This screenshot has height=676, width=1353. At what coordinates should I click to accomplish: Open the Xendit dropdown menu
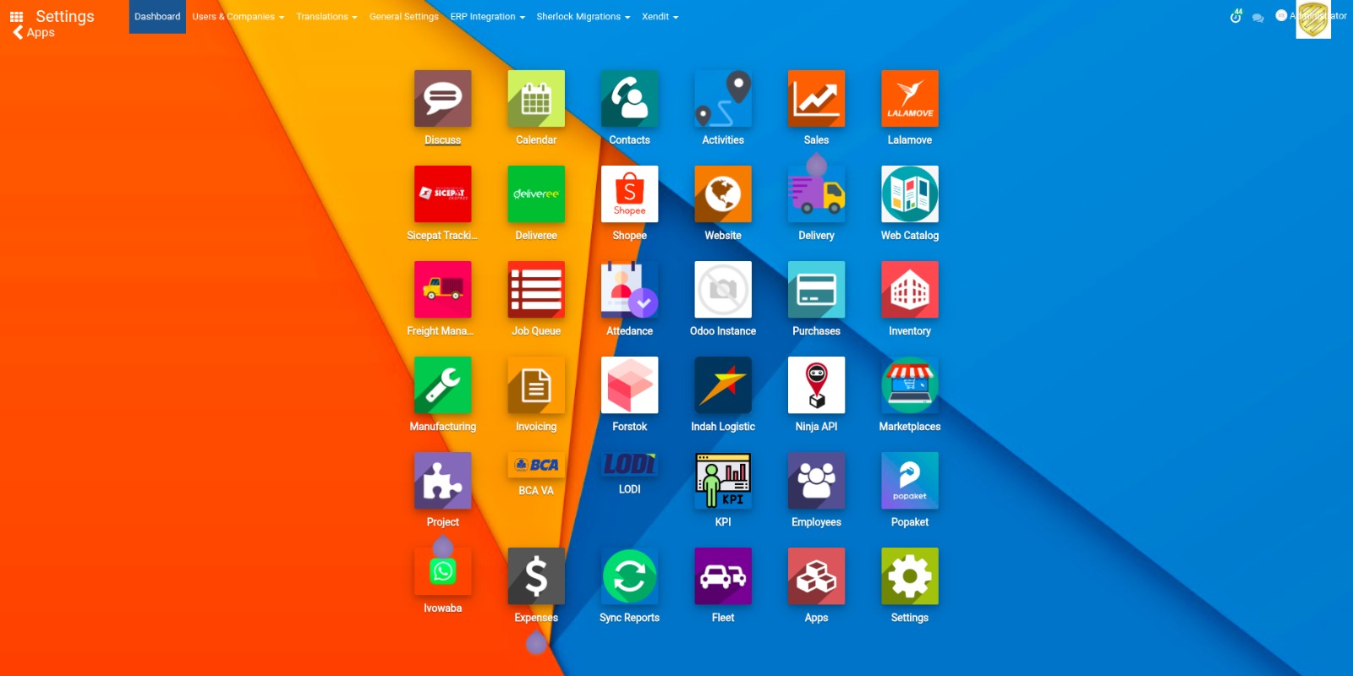tap(660, 17)
